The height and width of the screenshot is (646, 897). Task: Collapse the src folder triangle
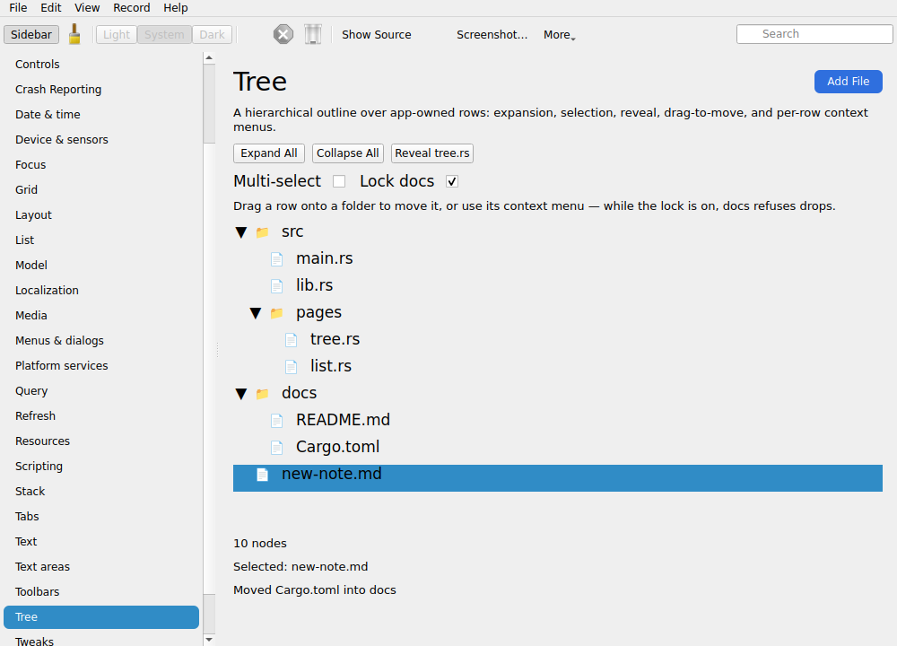point(240,232)
